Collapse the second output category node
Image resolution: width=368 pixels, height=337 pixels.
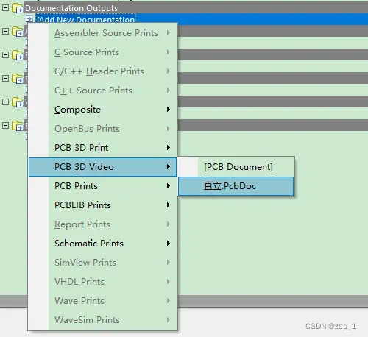click(5, 31)
